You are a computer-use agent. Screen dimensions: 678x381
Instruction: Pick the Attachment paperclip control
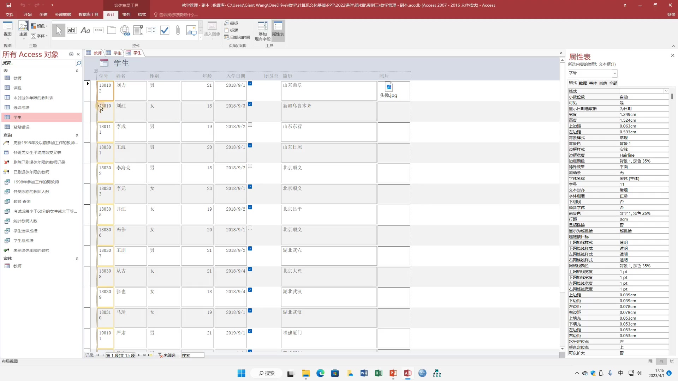click(178, 30)
